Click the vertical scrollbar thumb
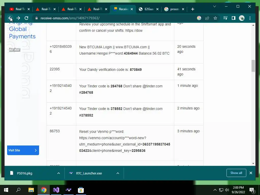The height and width of the screenshot is (195, 260). (x=253, y=66)
